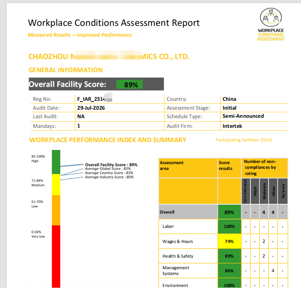This screenshot has height=297, width=301.
Task: Click Overall row Moderate count '4'
Action: [x=264, y=212]
